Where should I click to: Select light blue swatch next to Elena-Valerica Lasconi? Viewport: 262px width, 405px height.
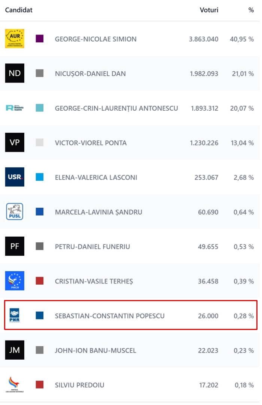[x=39, y=177]
